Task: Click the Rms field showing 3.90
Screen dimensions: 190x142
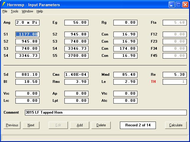Action: point(77,82)
